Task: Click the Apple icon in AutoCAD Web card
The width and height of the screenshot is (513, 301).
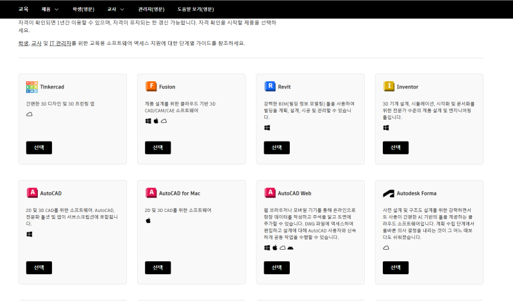Action: click(275, 248)
